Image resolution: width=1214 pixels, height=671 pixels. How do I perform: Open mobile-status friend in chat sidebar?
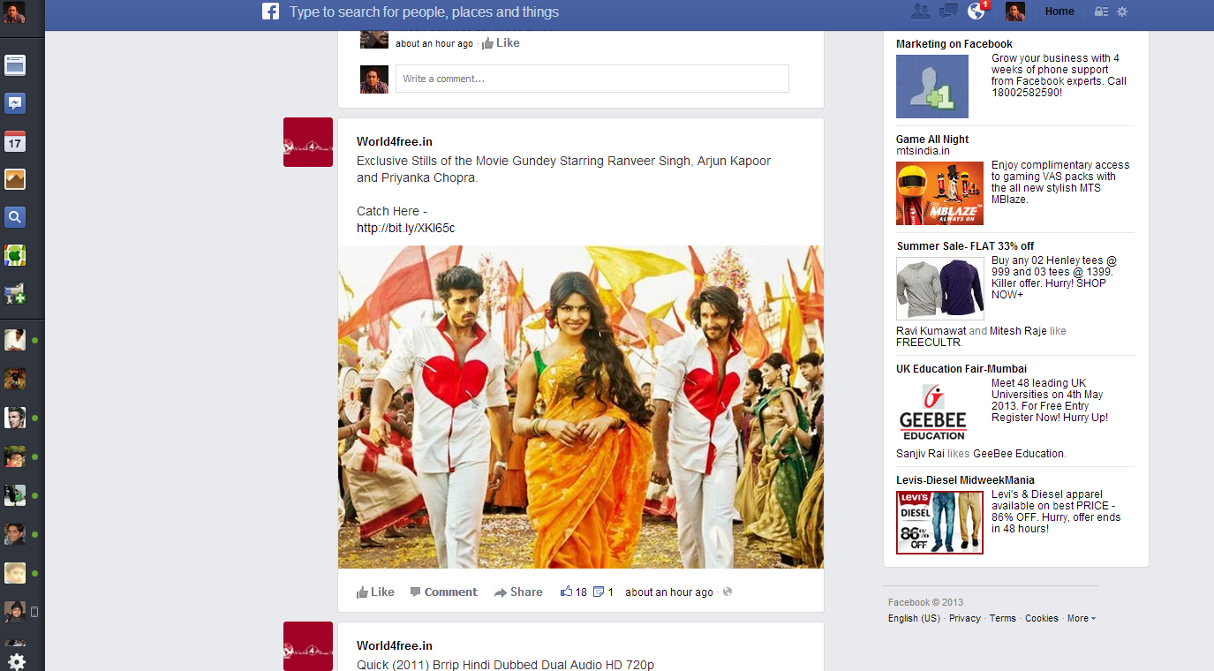[15, 611]
